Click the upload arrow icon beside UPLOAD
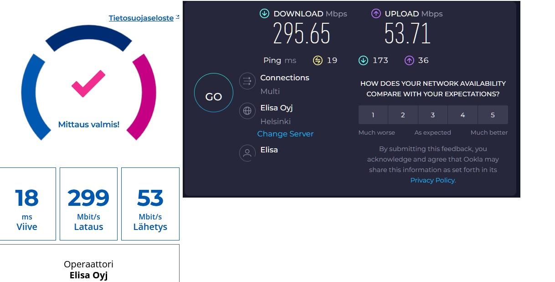Viewport: 555px width, 282px height. coord(376,14)
